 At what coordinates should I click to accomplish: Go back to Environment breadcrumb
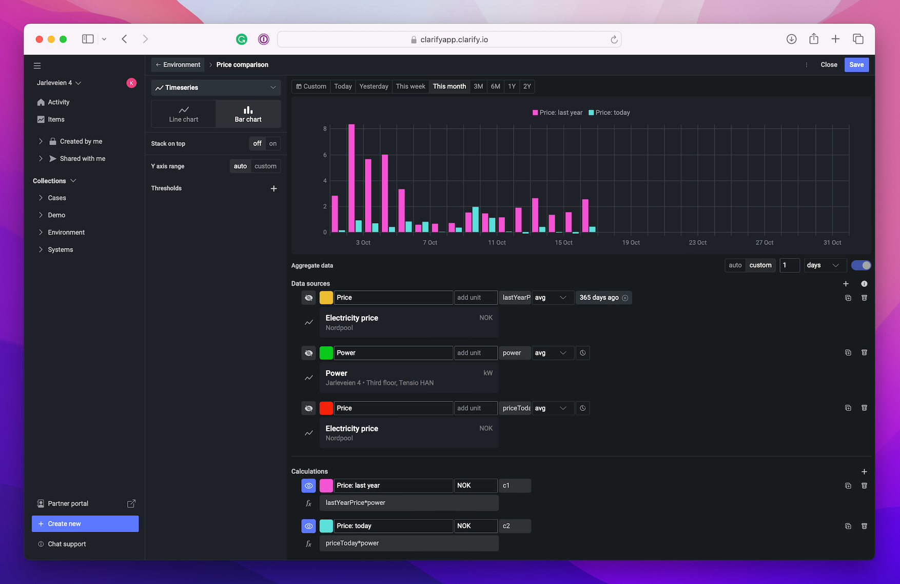click(x=178, y=65)
